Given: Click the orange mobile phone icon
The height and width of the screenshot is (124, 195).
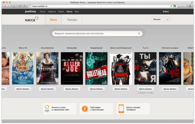Looking at the screenshot, I should 121,109.
